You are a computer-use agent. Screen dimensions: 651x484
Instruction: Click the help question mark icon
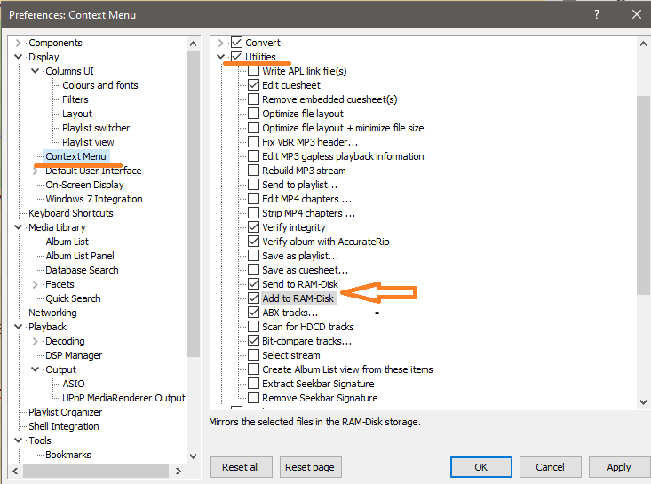595,13
